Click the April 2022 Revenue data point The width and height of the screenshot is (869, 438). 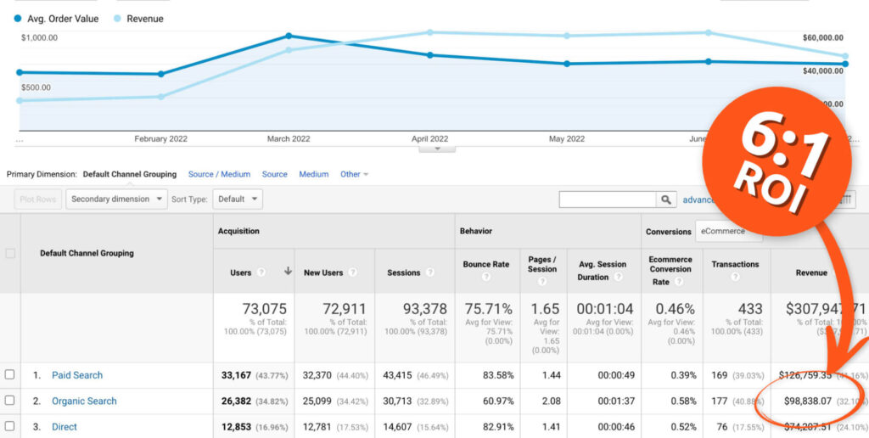[x=430, y=33]
